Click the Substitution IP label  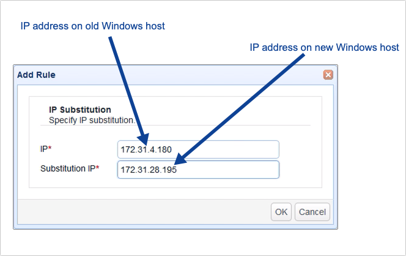point(67,168)
